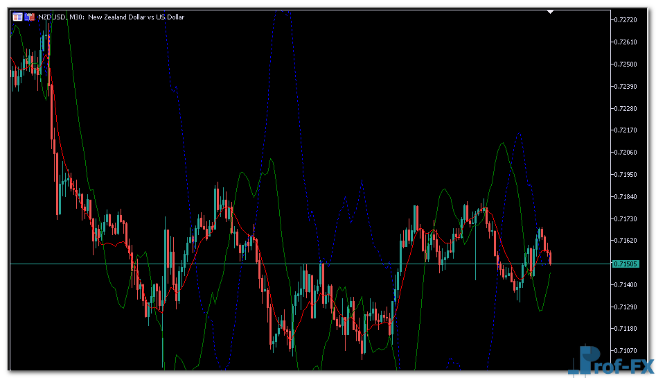Click the chart shift triangle marker
Screen dimensions: 656x378
coord(550,12)
